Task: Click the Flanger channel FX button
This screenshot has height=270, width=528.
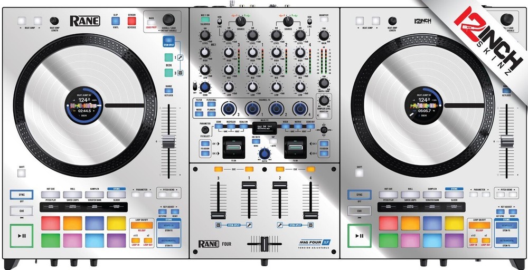Action: [212, 114]
